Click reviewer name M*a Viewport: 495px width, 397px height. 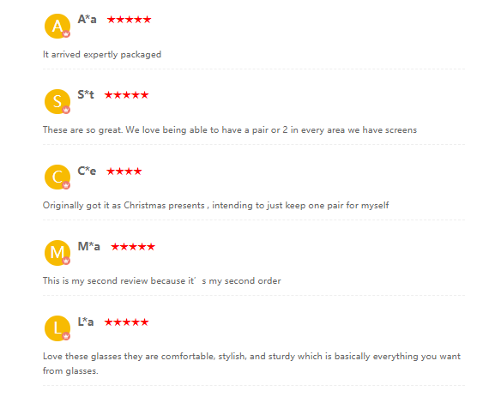89,246
